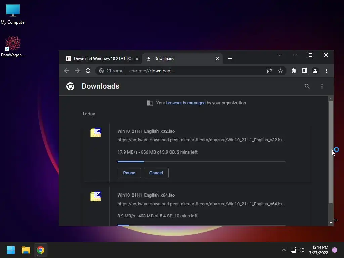344x258 pixels.
Task: Click the scrollbar up arrow
Action: click(331, 99)
